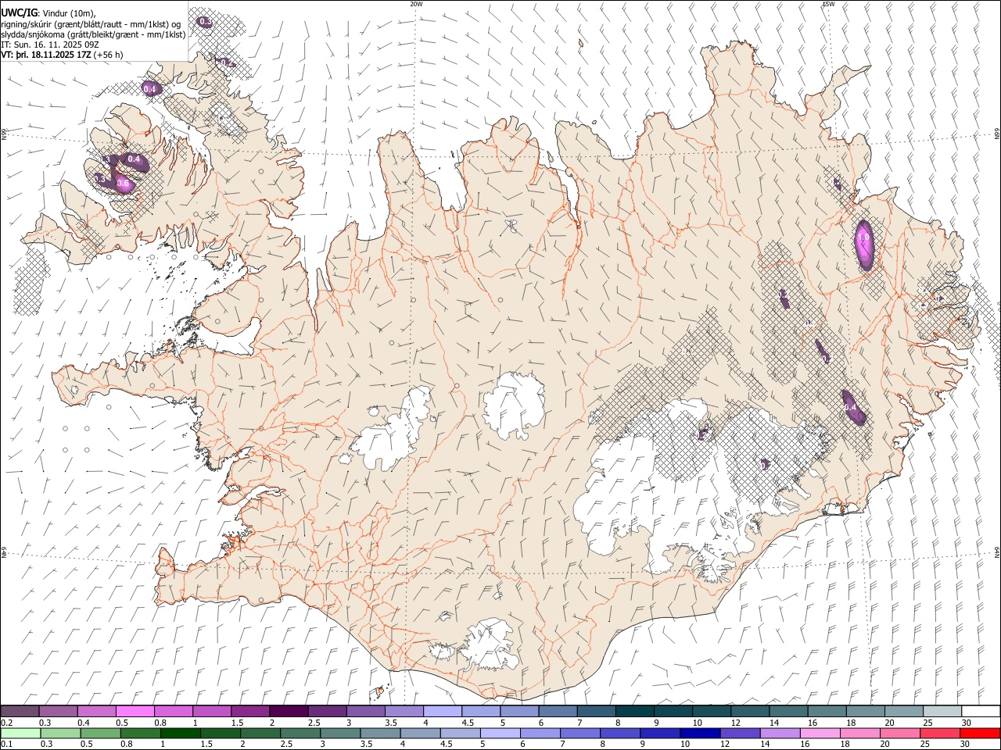Pick the light pink 16–18 rain scale swatch
This screenshot has height=750, width=1001.
point(819,734)
